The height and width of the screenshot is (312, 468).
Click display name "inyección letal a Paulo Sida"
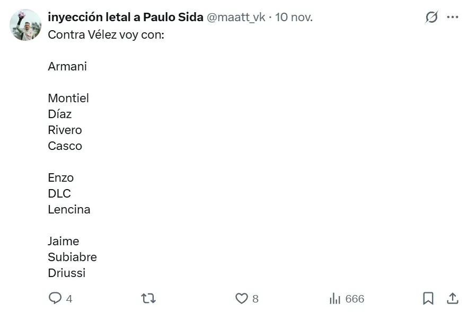point(125,17)
